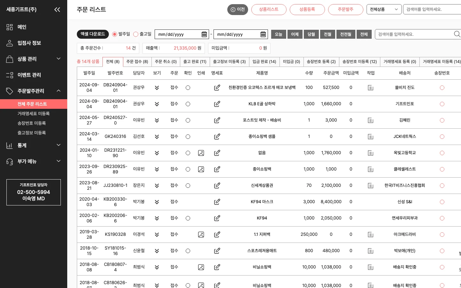Image resolution: width=461 pixels, height=288 pixels.
Task: Open statement edit icon for 신세계상품권 row
Action: [x=217, y=186]
